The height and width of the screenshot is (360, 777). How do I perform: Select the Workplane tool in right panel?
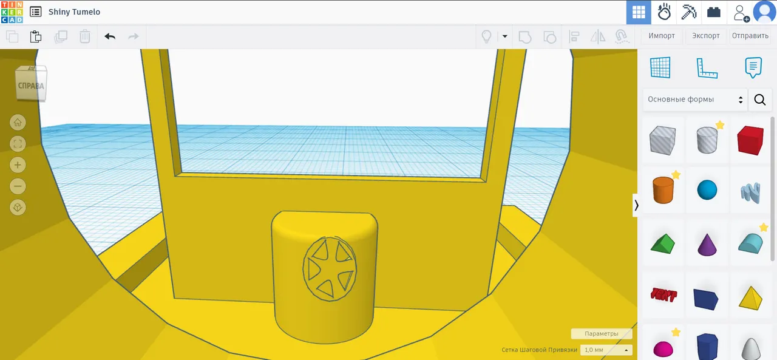pyautogui.click(x=660, y=67)
